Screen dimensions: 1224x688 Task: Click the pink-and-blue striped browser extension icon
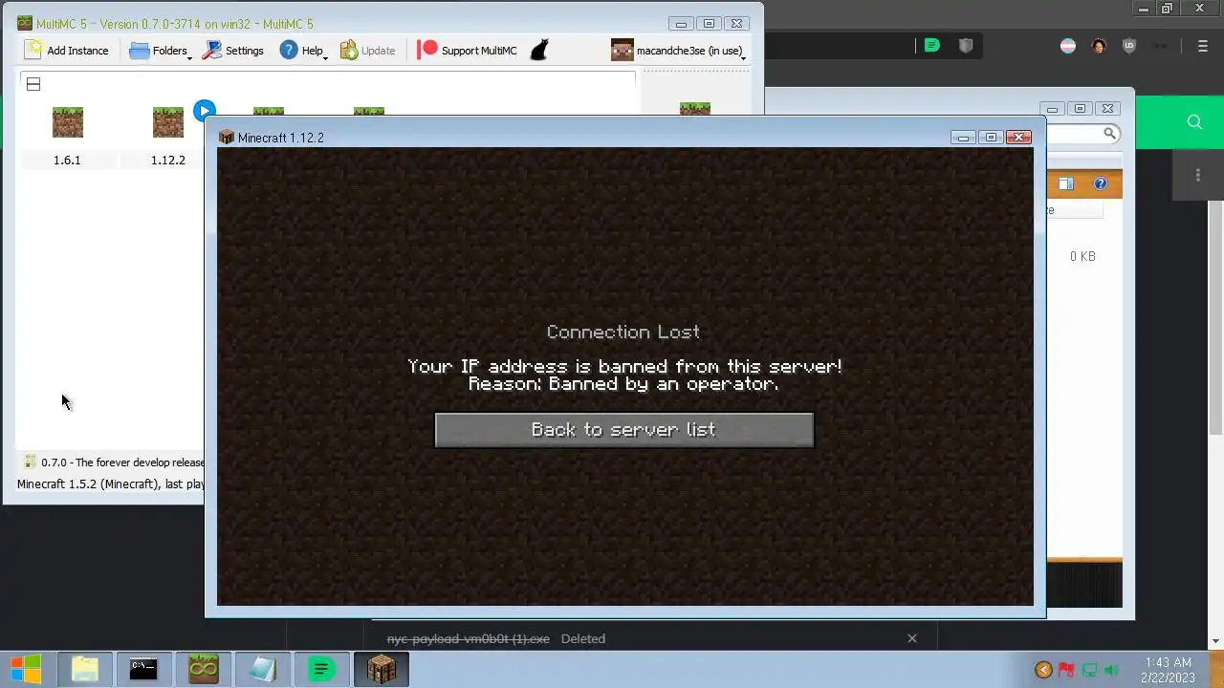coord(1068,46)
